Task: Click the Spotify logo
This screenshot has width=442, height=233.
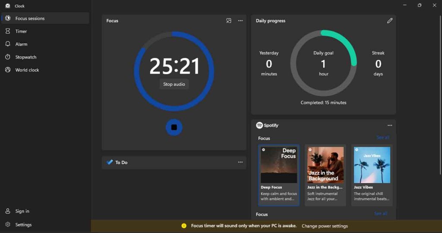Action: pyautogui.click(x=267, y=125)
